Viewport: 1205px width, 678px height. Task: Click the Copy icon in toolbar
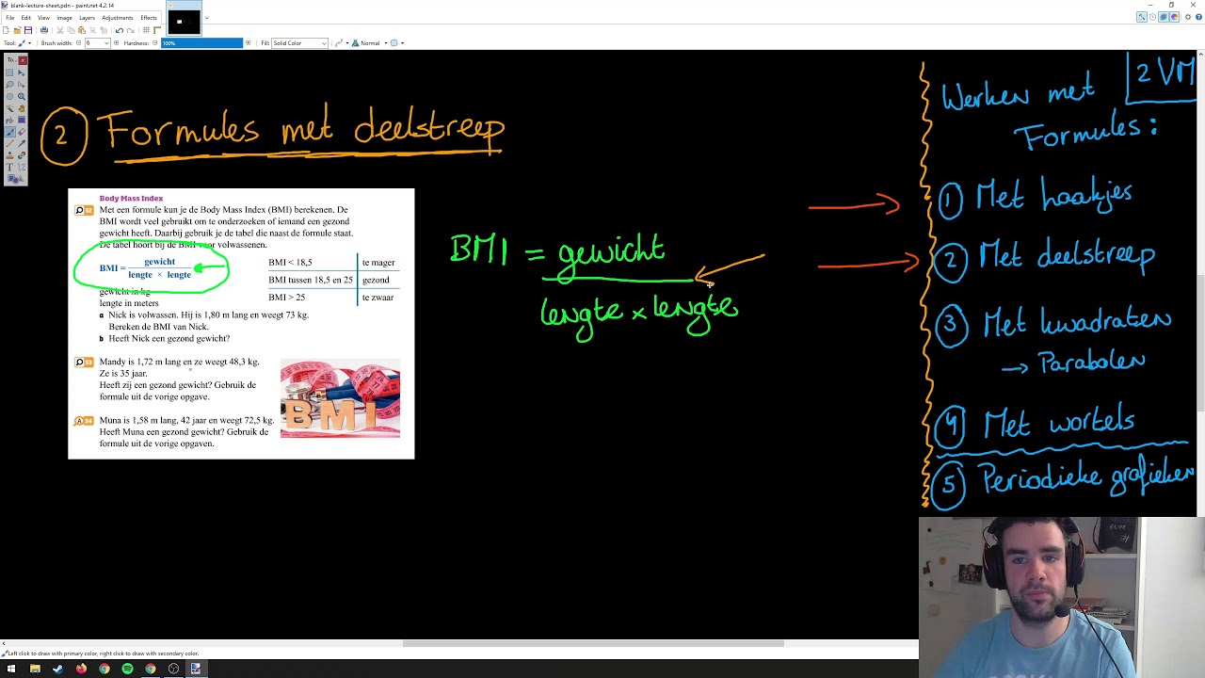coord(71,30)
